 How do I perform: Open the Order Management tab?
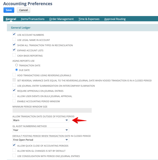coord(61,19)
